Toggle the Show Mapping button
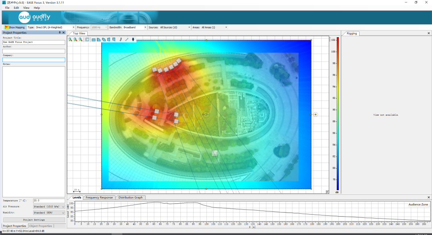The height and width of the screenshot is (235, 432). pyautogui.click(x=15, y=27)
